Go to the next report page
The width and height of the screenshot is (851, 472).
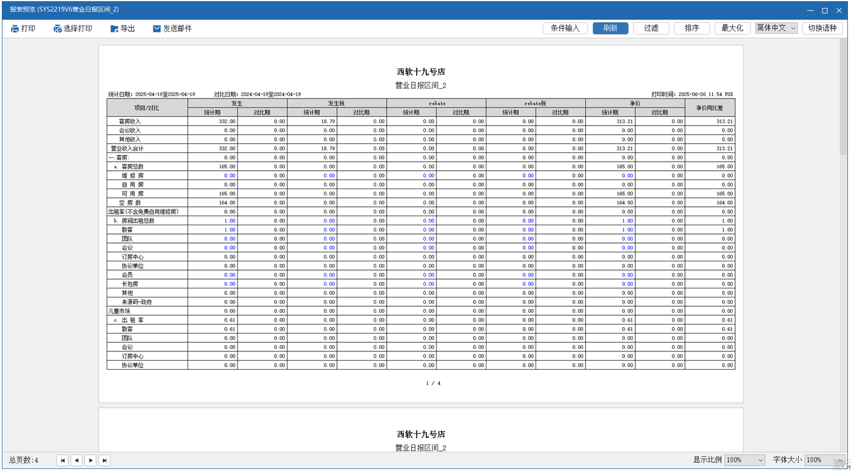coord(91,460)
